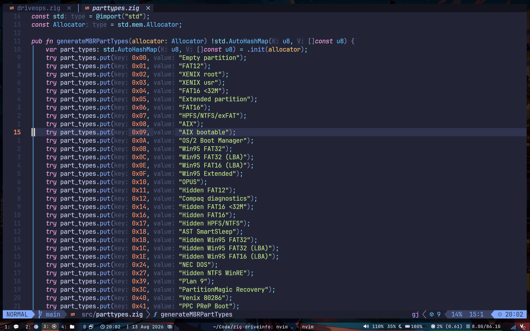Click the "HPFS/NTFS/exFAT" string
Screen dimensions: 530x331
coord(209,116)
